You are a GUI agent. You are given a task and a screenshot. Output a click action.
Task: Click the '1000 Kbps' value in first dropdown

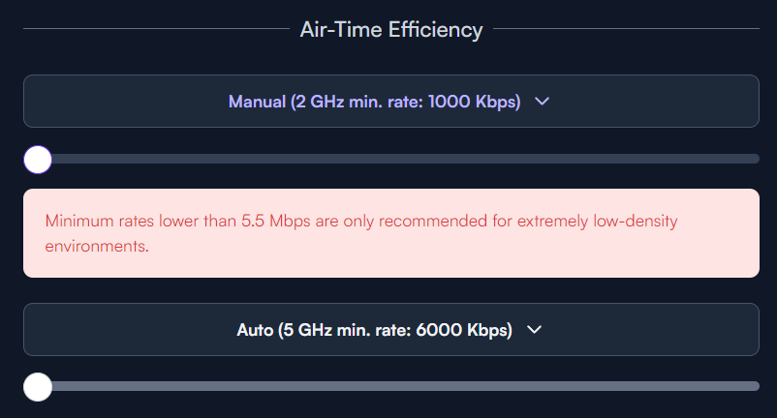(x=474, y=102)
